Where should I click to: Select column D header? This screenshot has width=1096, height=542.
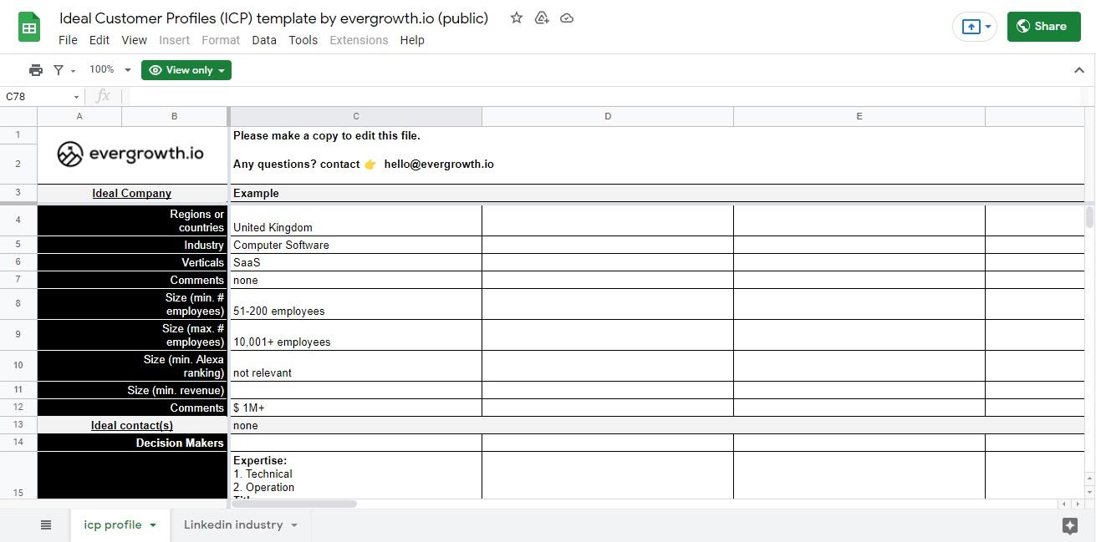(608, 116)
